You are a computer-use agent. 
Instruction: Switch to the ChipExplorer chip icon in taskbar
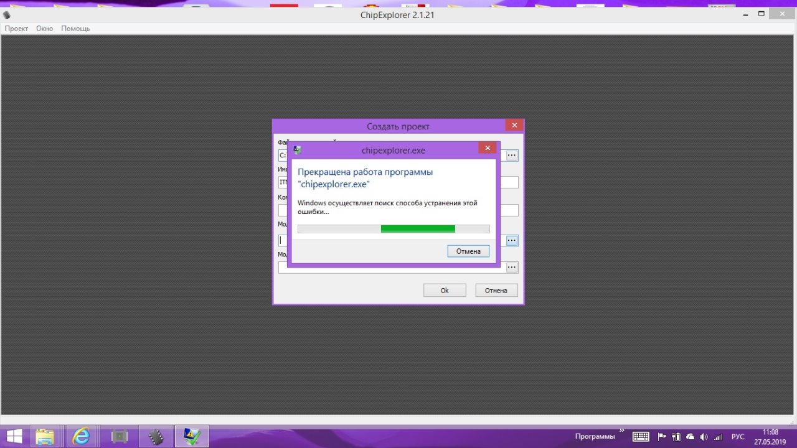click(x=156, y=436)
